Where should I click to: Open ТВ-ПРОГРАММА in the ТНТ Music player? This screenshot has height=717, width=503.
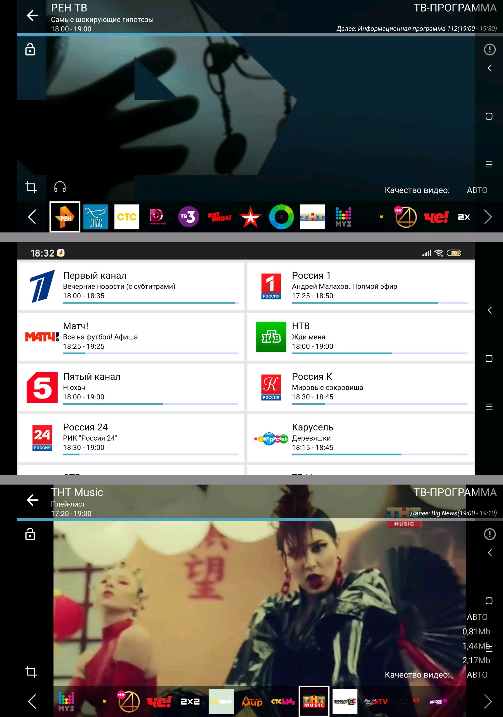coord(455,492)
